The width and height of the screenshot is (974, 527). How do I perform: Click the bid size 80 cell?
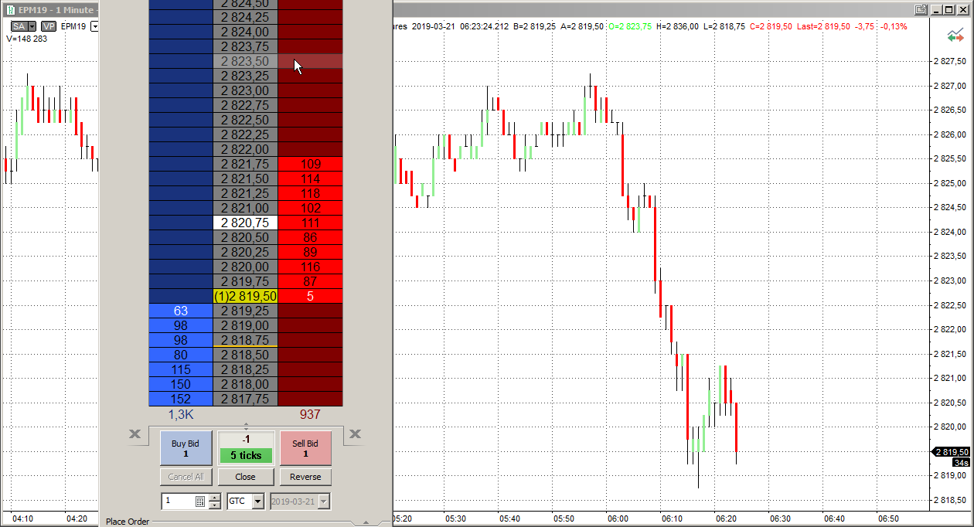[x=181, y=355]
